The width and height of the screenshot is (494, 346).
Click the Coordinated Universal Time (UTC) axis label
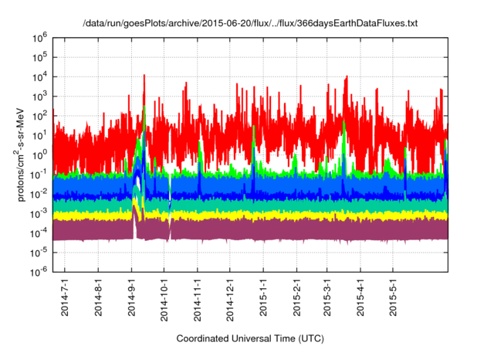pyautogui.click(x=250, y=338)
